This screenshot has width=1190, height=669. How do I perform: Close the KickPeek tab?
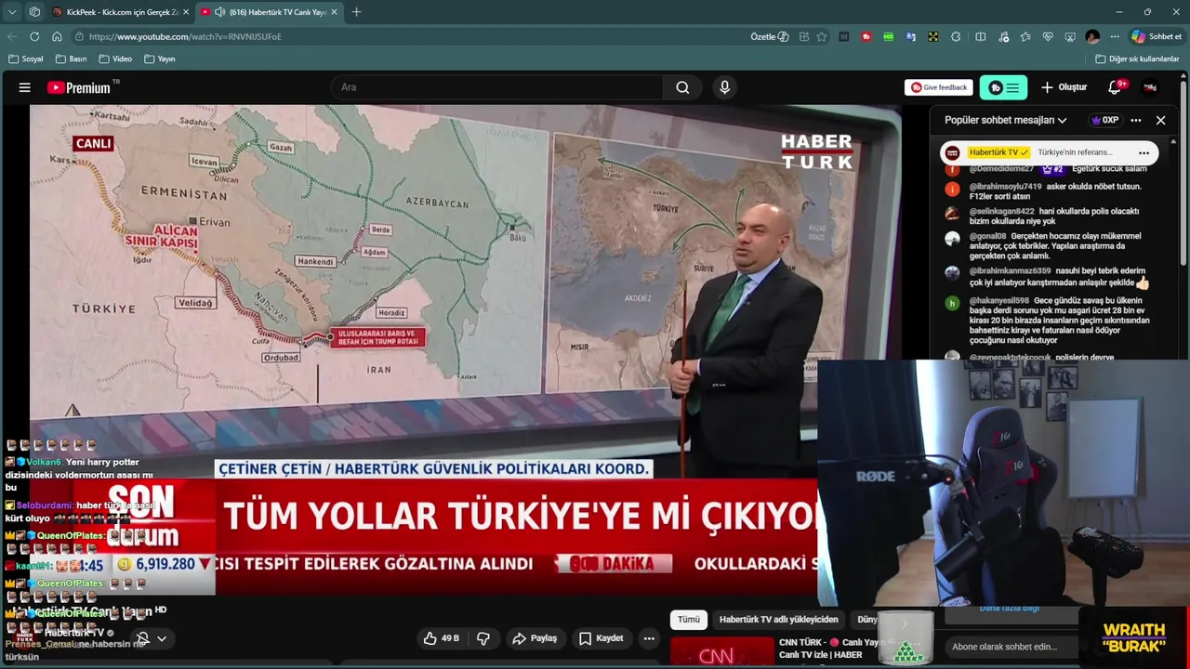tap(185, 12)
